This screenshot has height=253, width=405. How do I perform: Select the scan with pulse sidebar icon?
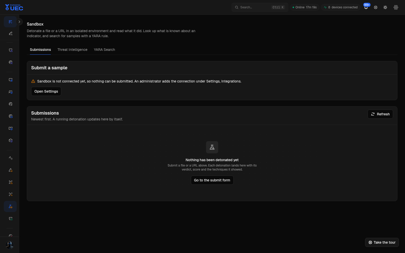[10, 194]
